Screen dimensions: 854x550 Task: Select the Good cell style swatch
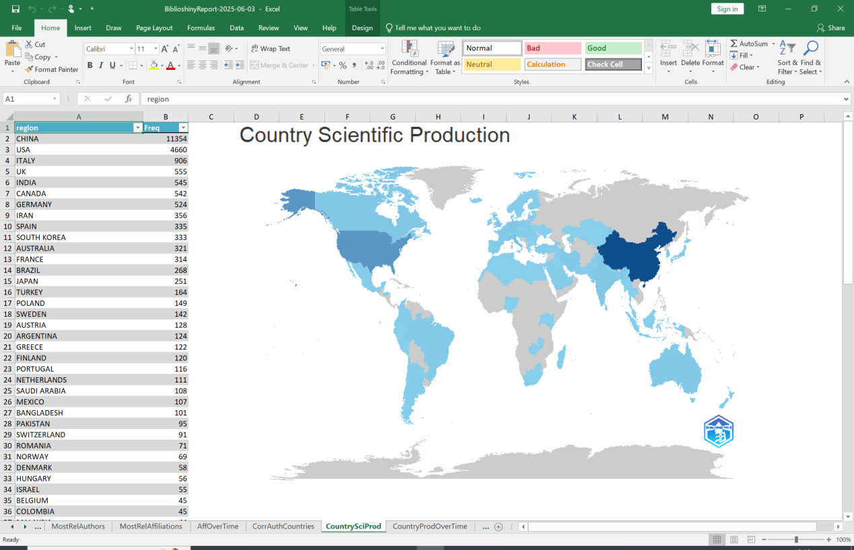point(612,48)
